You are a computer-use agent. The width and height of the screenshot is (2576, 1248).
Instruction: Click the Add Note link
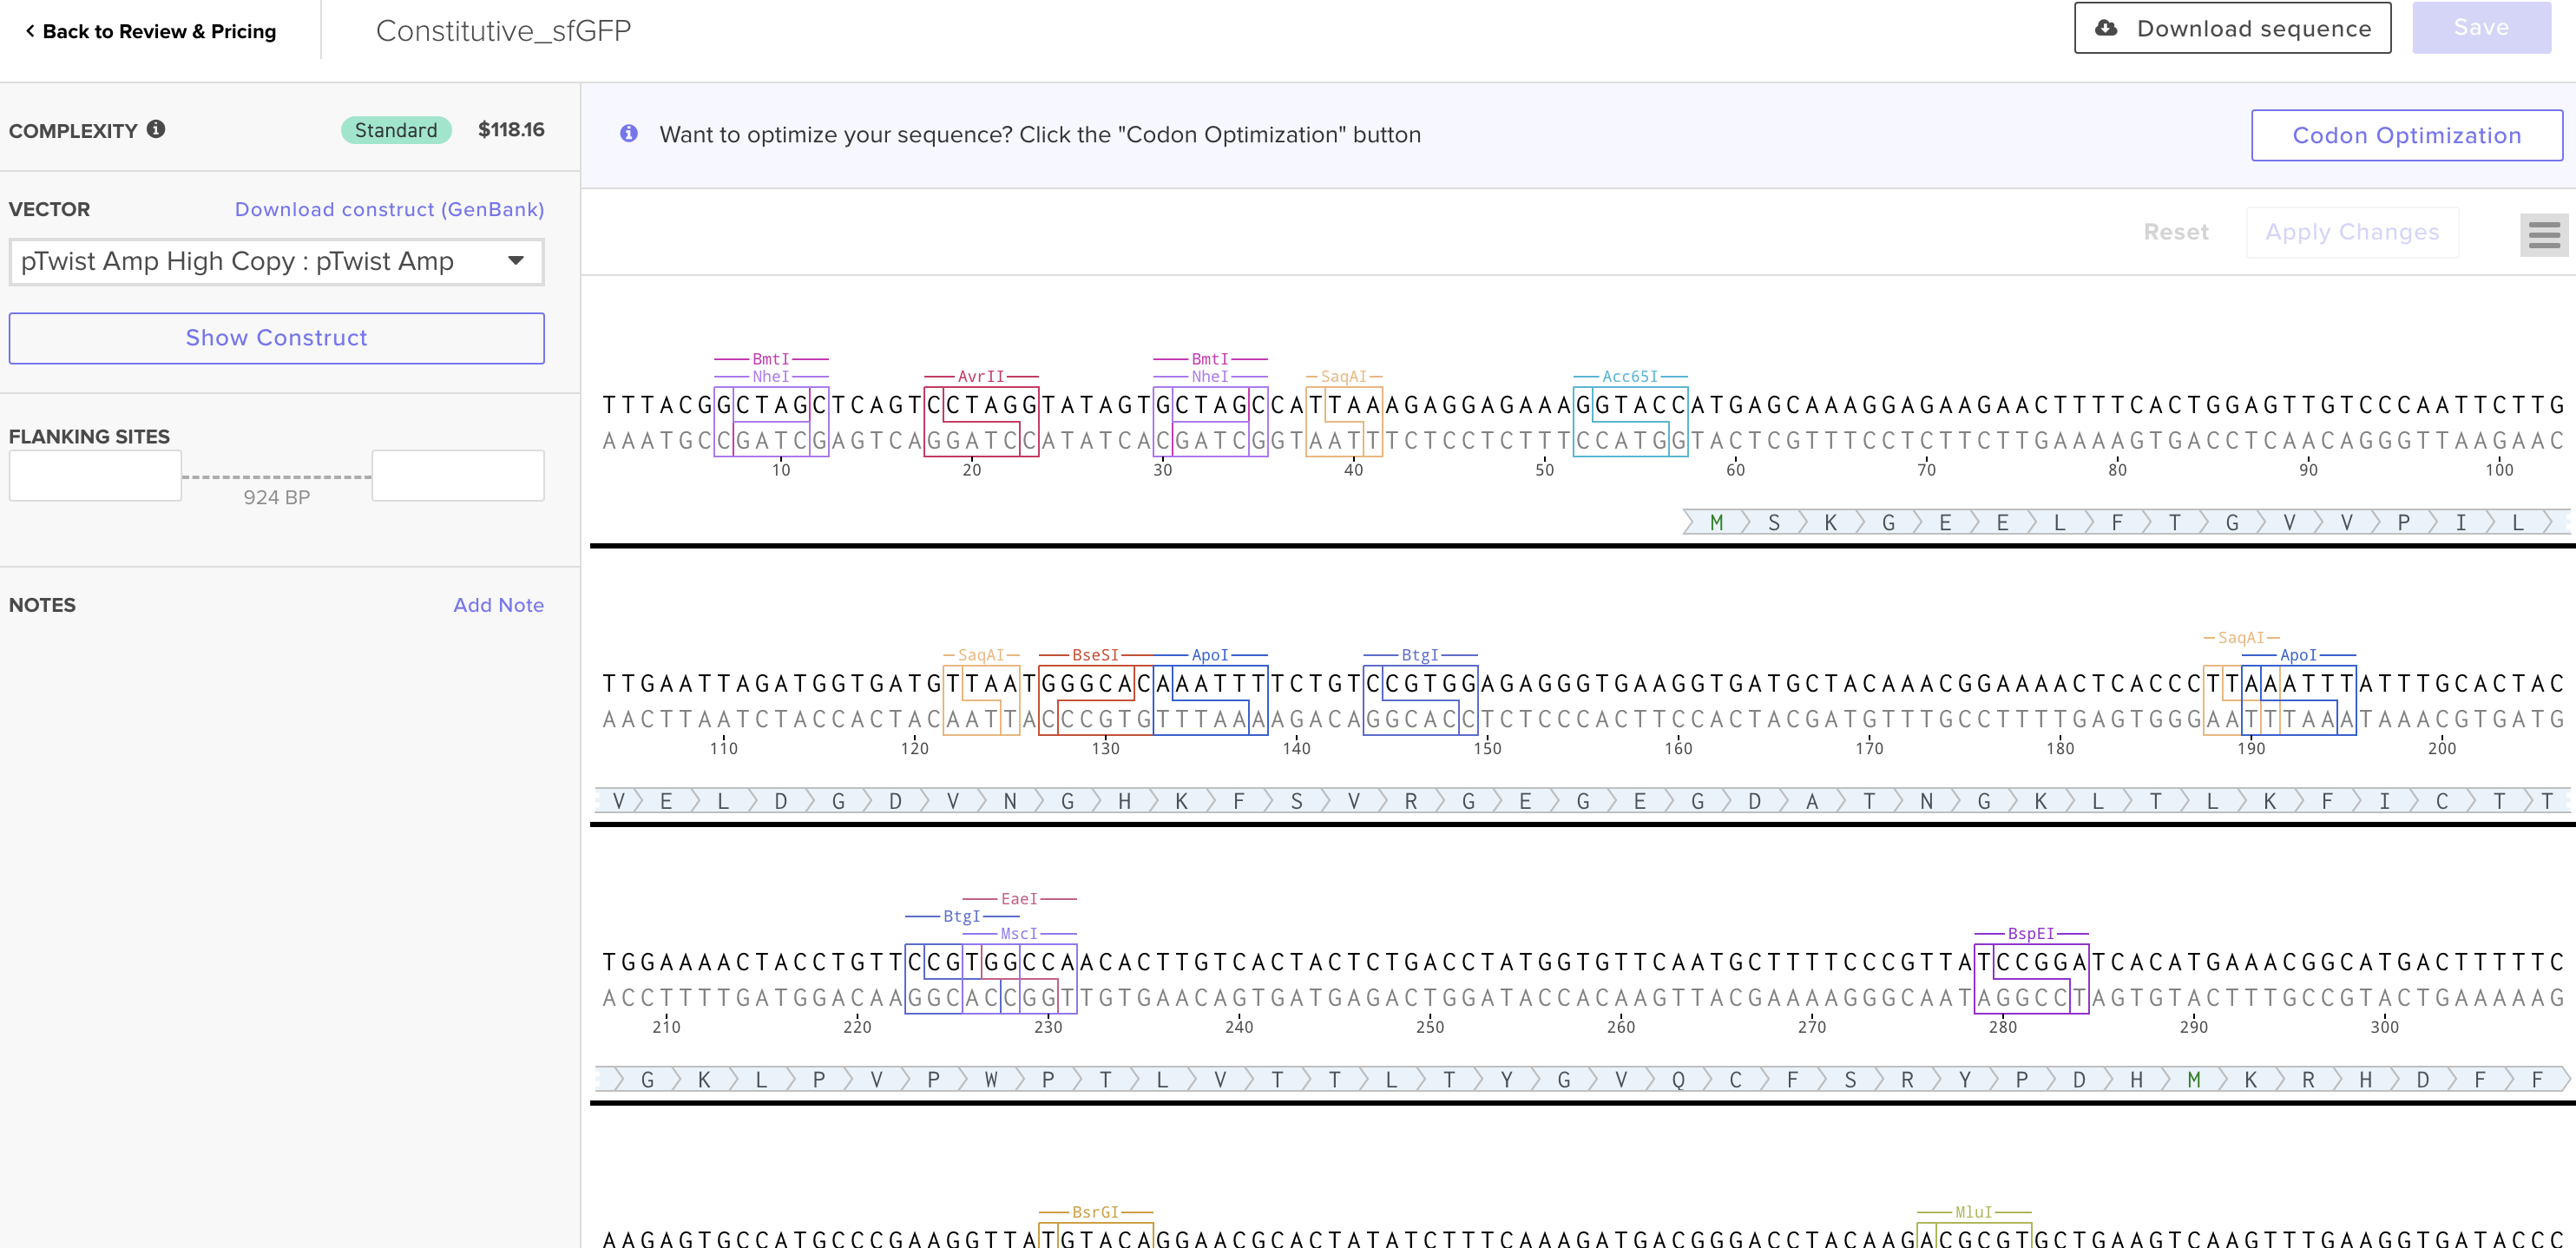click(x=498, y=605)
